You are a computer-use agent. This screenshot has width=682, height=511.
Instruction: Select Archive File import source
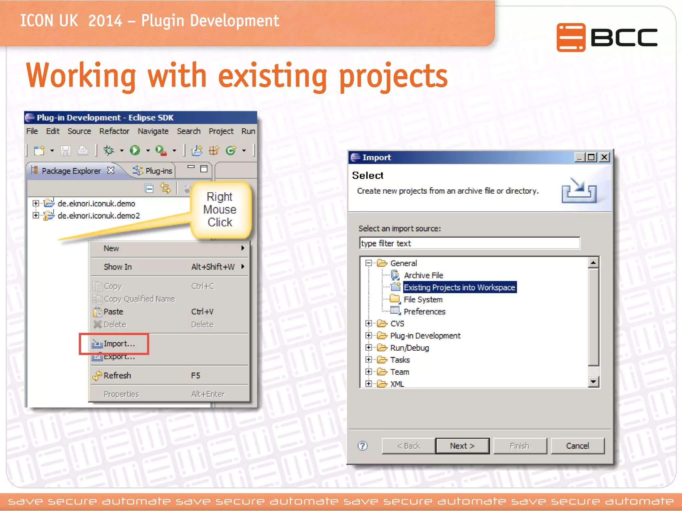(x=423, y=275)
